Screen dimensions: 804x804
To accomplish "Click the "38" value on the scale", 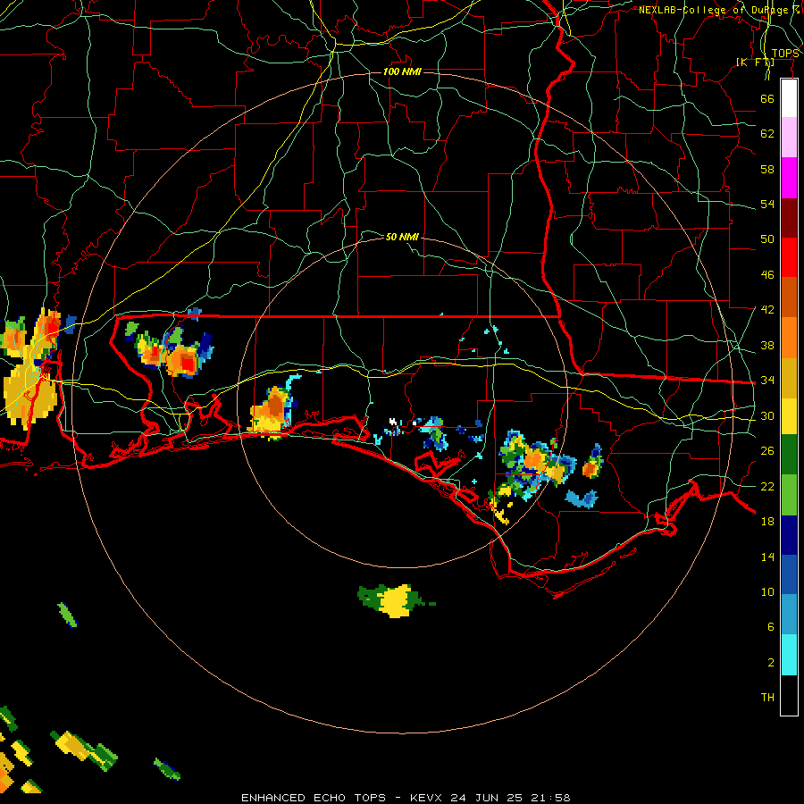I will click(x=767, y=345).
